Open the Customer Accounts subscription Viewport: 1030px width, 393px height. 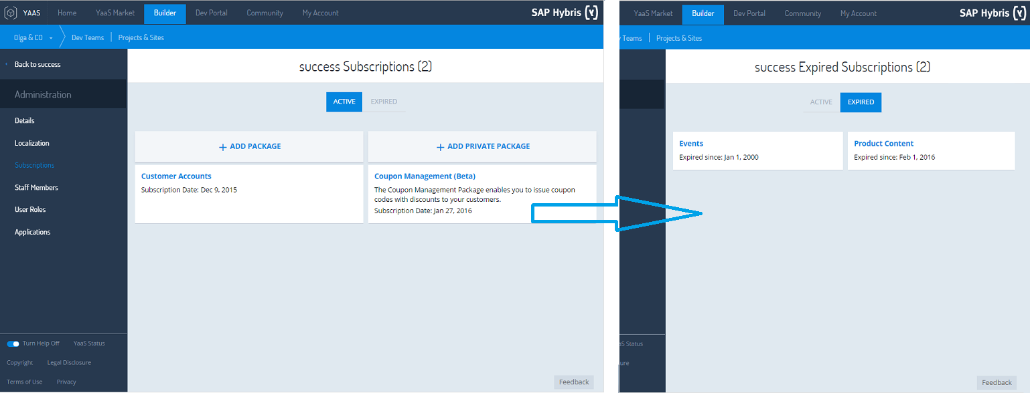point(176,176)
